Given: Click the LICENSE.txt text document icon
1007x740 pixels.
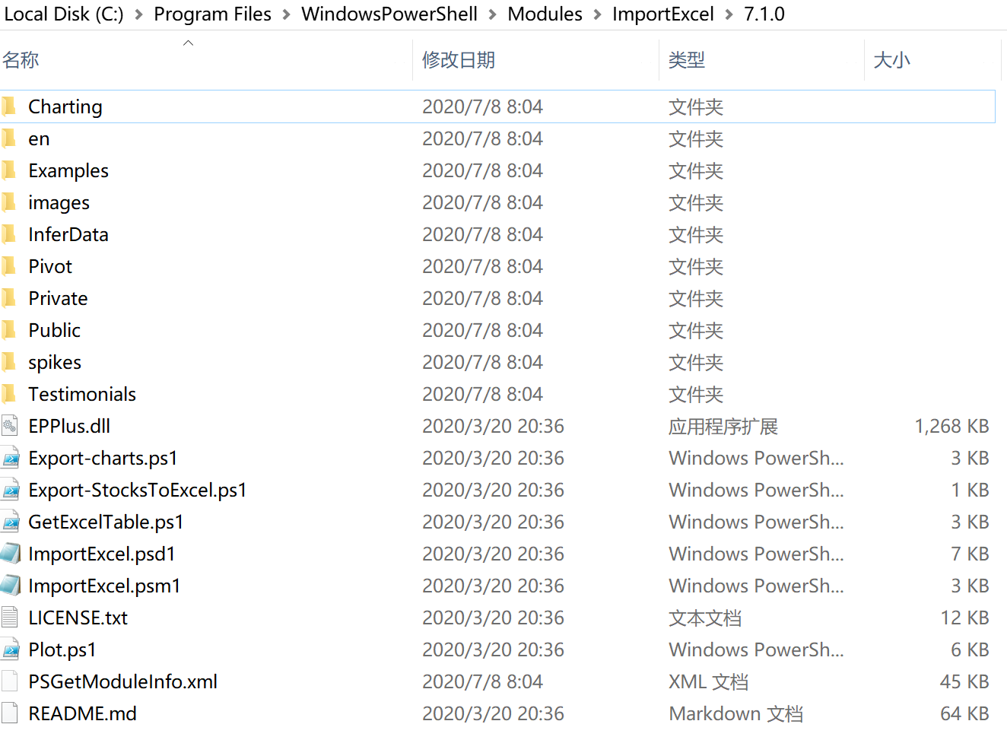Looking at the screenshot, I should 11,618.
